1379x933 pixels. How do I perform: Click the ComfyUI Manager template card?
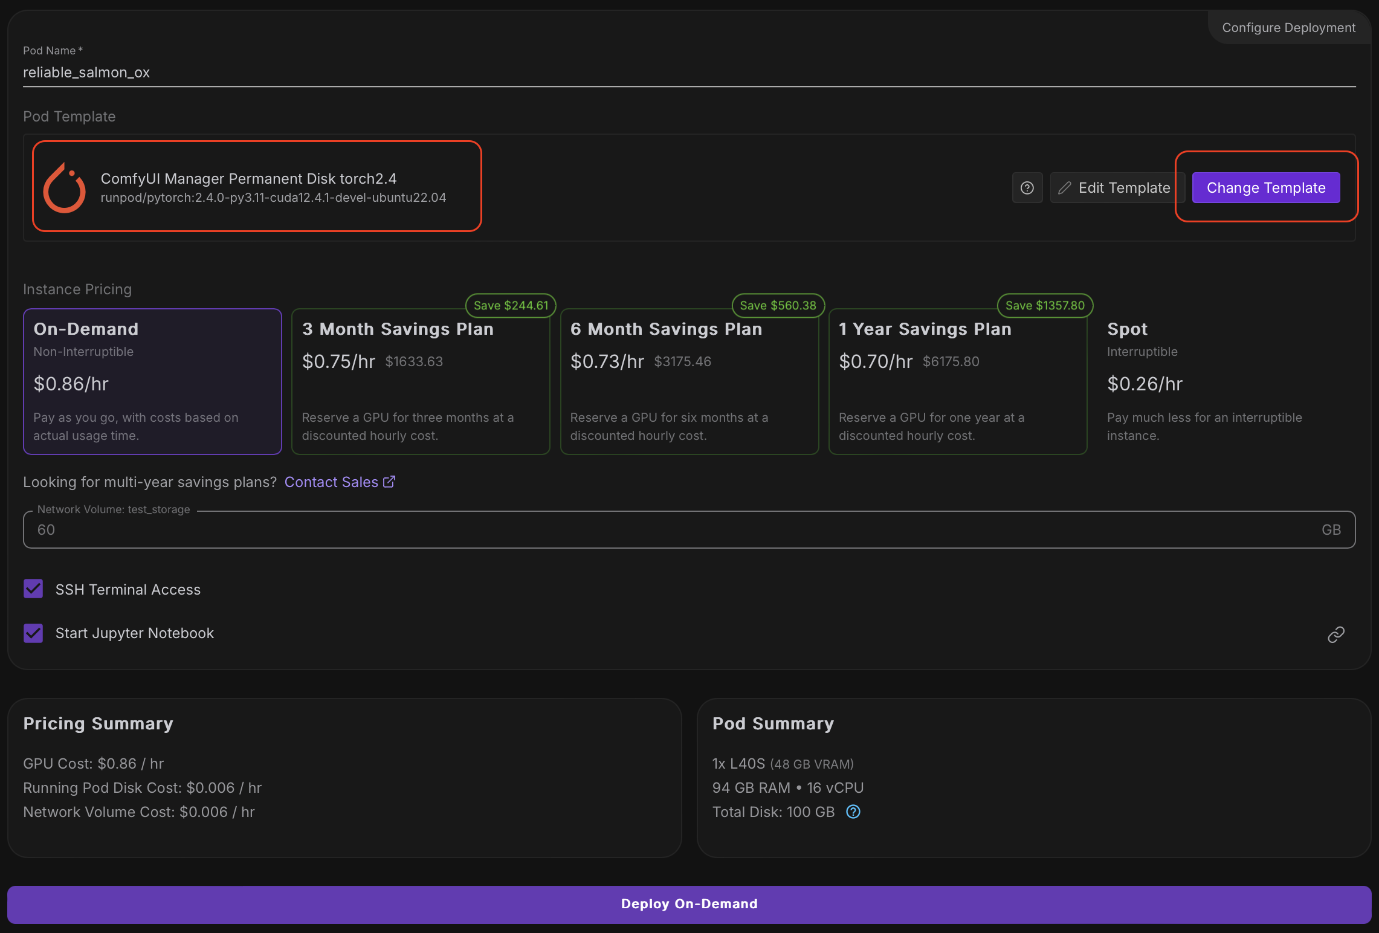coord(257,186)
